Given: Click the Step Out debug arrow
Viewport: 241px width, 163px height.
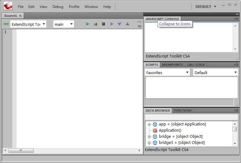Looking at the screenshot, I should (128, 24).
